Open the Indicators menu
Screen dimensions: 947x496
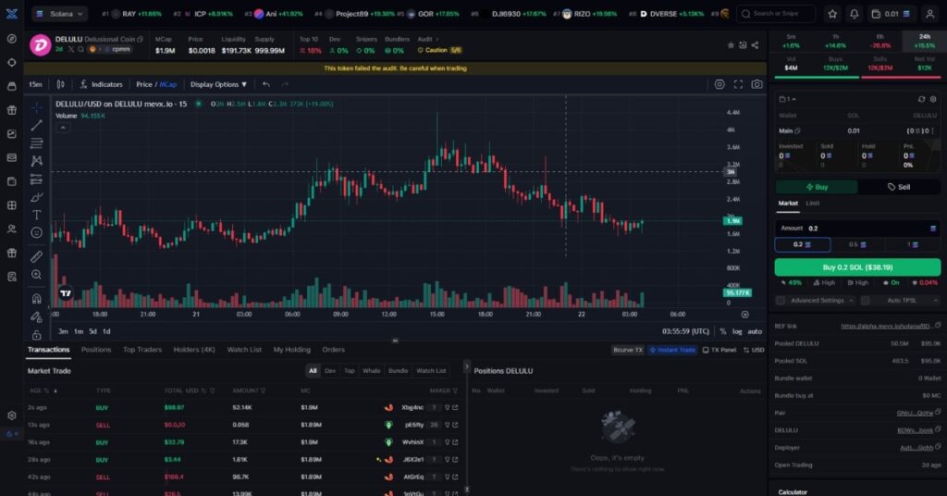coord(101,84)
